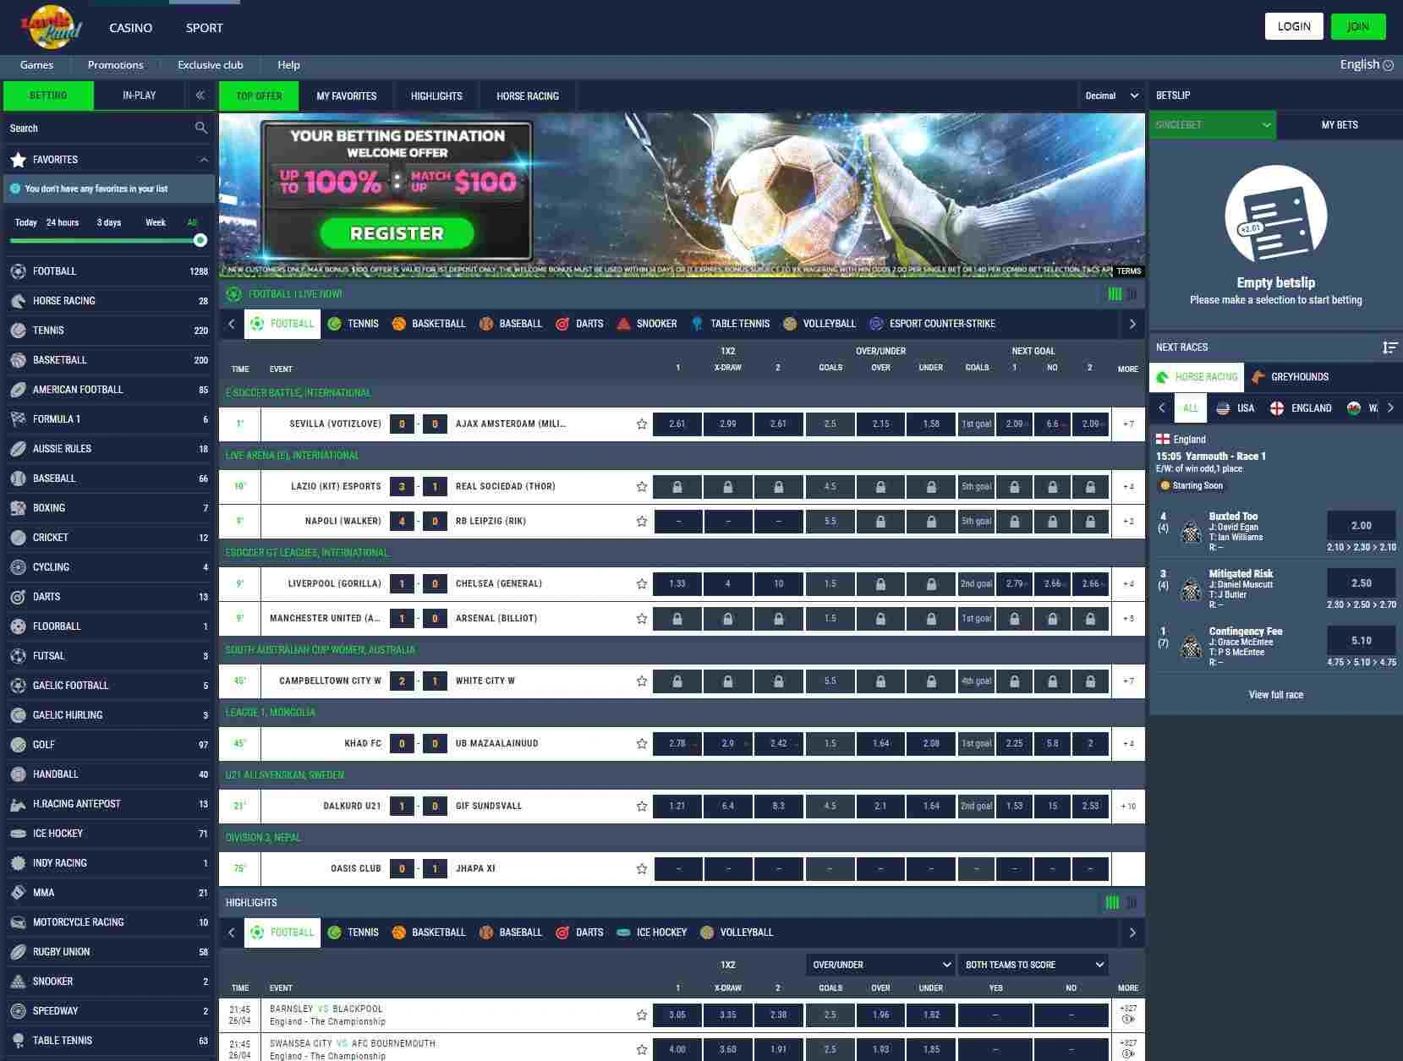Select Greyhounds in Next Races

(x=1290, y=377)
